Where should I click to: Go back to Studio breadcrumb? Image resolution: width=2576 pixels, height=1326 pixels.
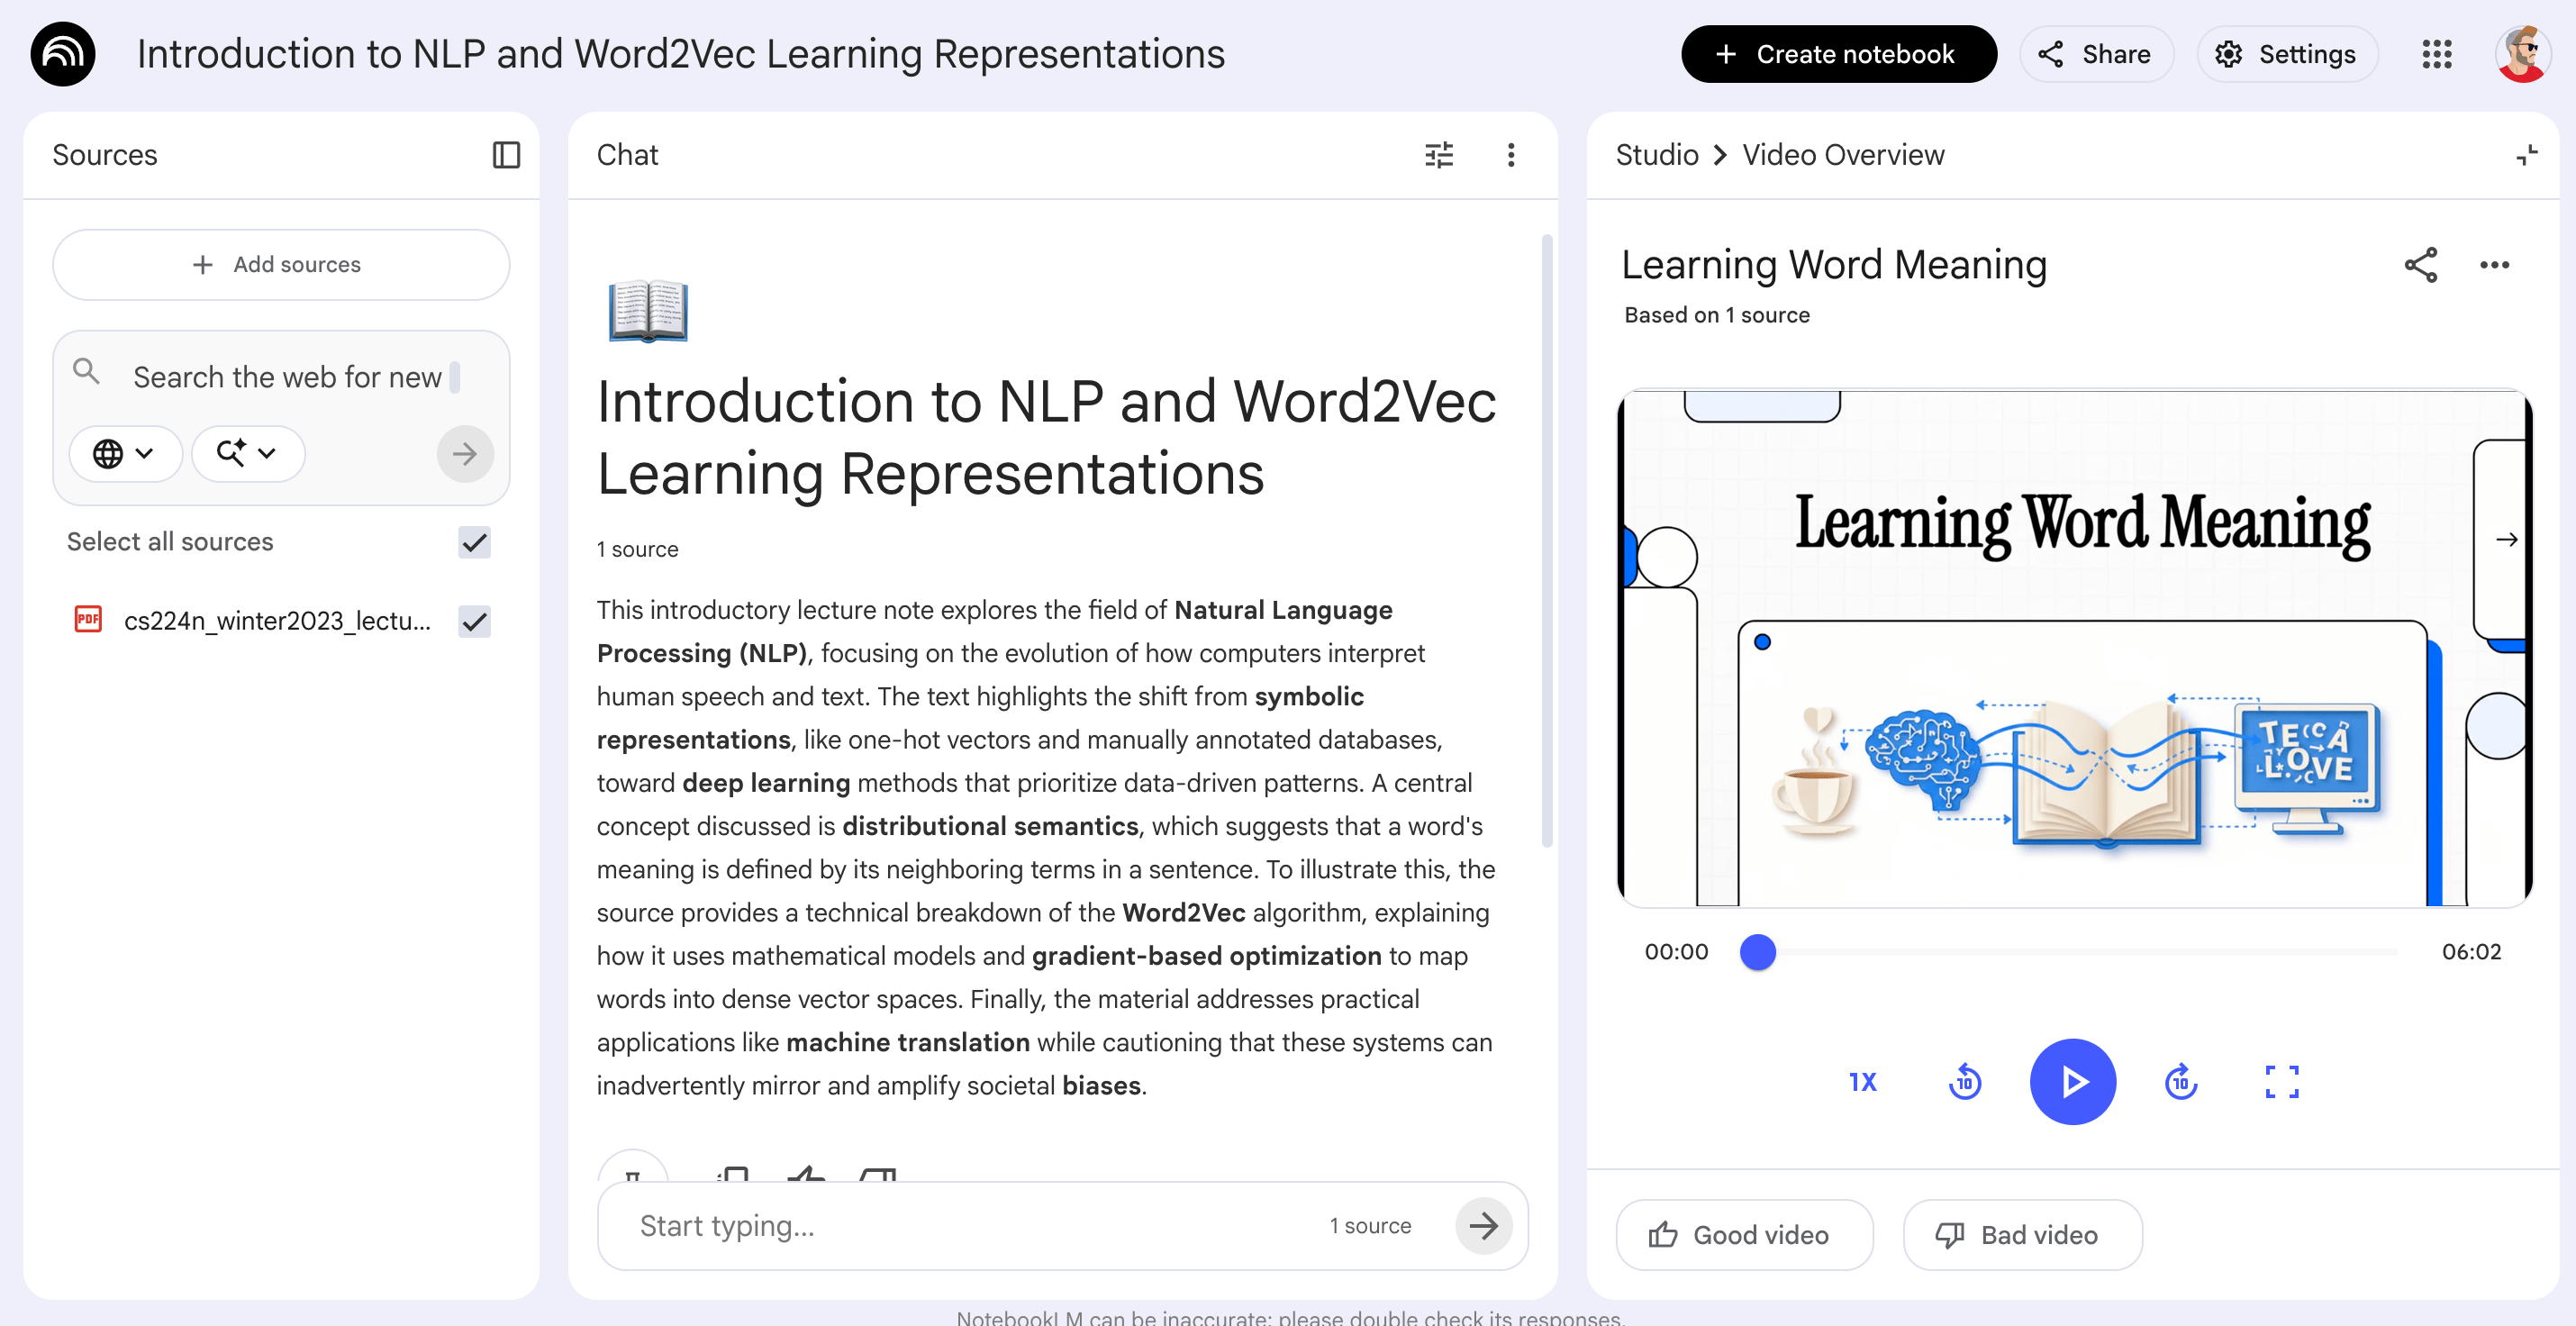pos(1656,155)
